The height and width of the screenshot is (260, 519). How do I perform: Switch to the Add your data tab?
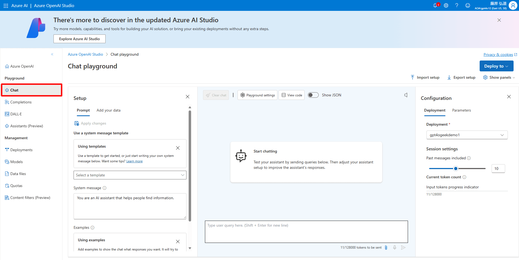point(108,110)
